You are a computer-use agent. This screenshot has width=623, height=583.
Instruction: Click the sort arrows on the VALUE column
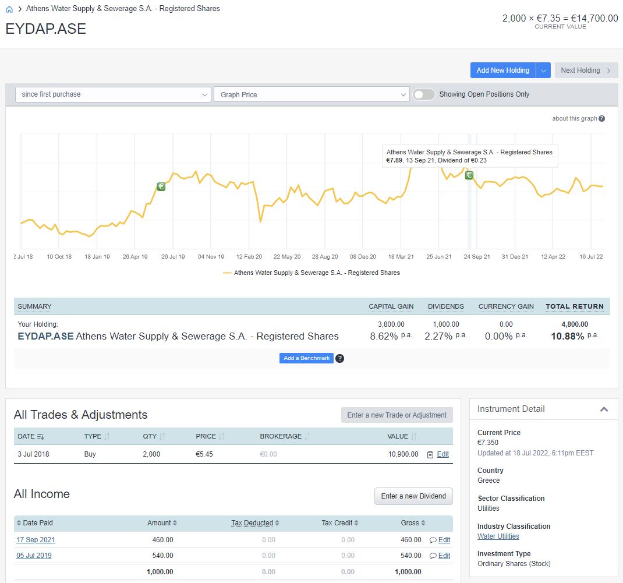(414, 436)
